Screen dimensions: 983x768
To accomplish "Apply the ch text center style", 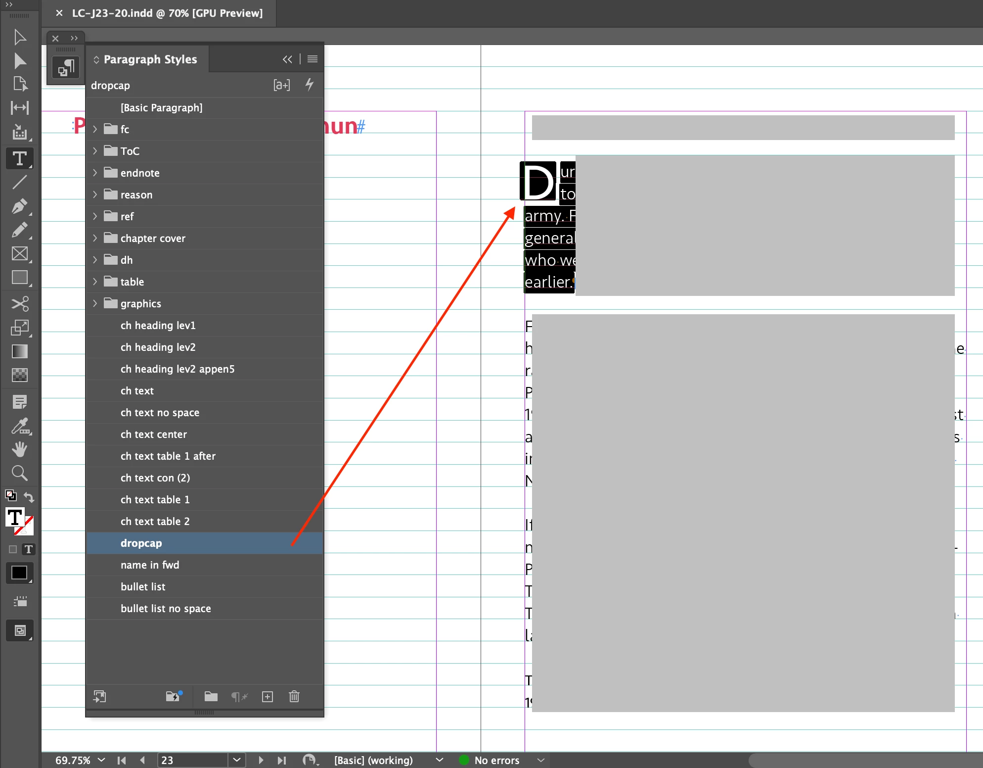I will [154, 434].
